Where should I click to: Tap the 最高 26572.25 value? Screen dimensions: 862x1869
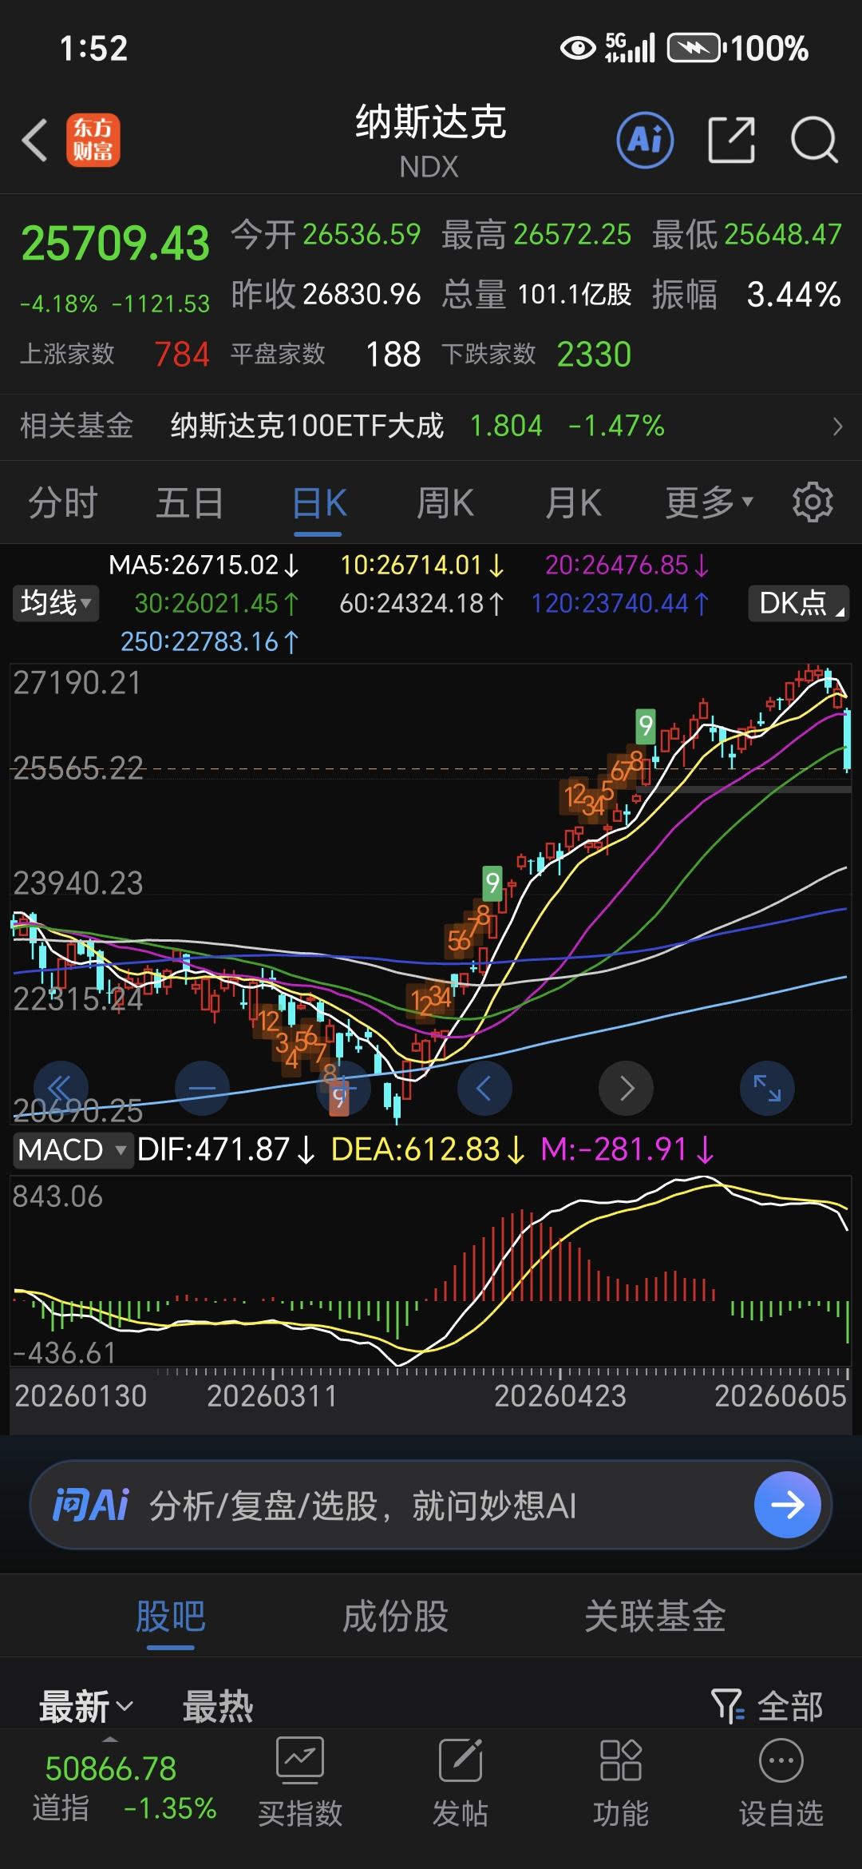point(572,234)
